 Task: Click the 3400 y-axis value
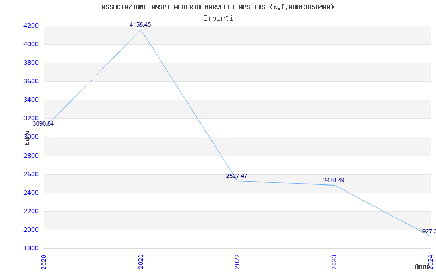pos(31,100)
